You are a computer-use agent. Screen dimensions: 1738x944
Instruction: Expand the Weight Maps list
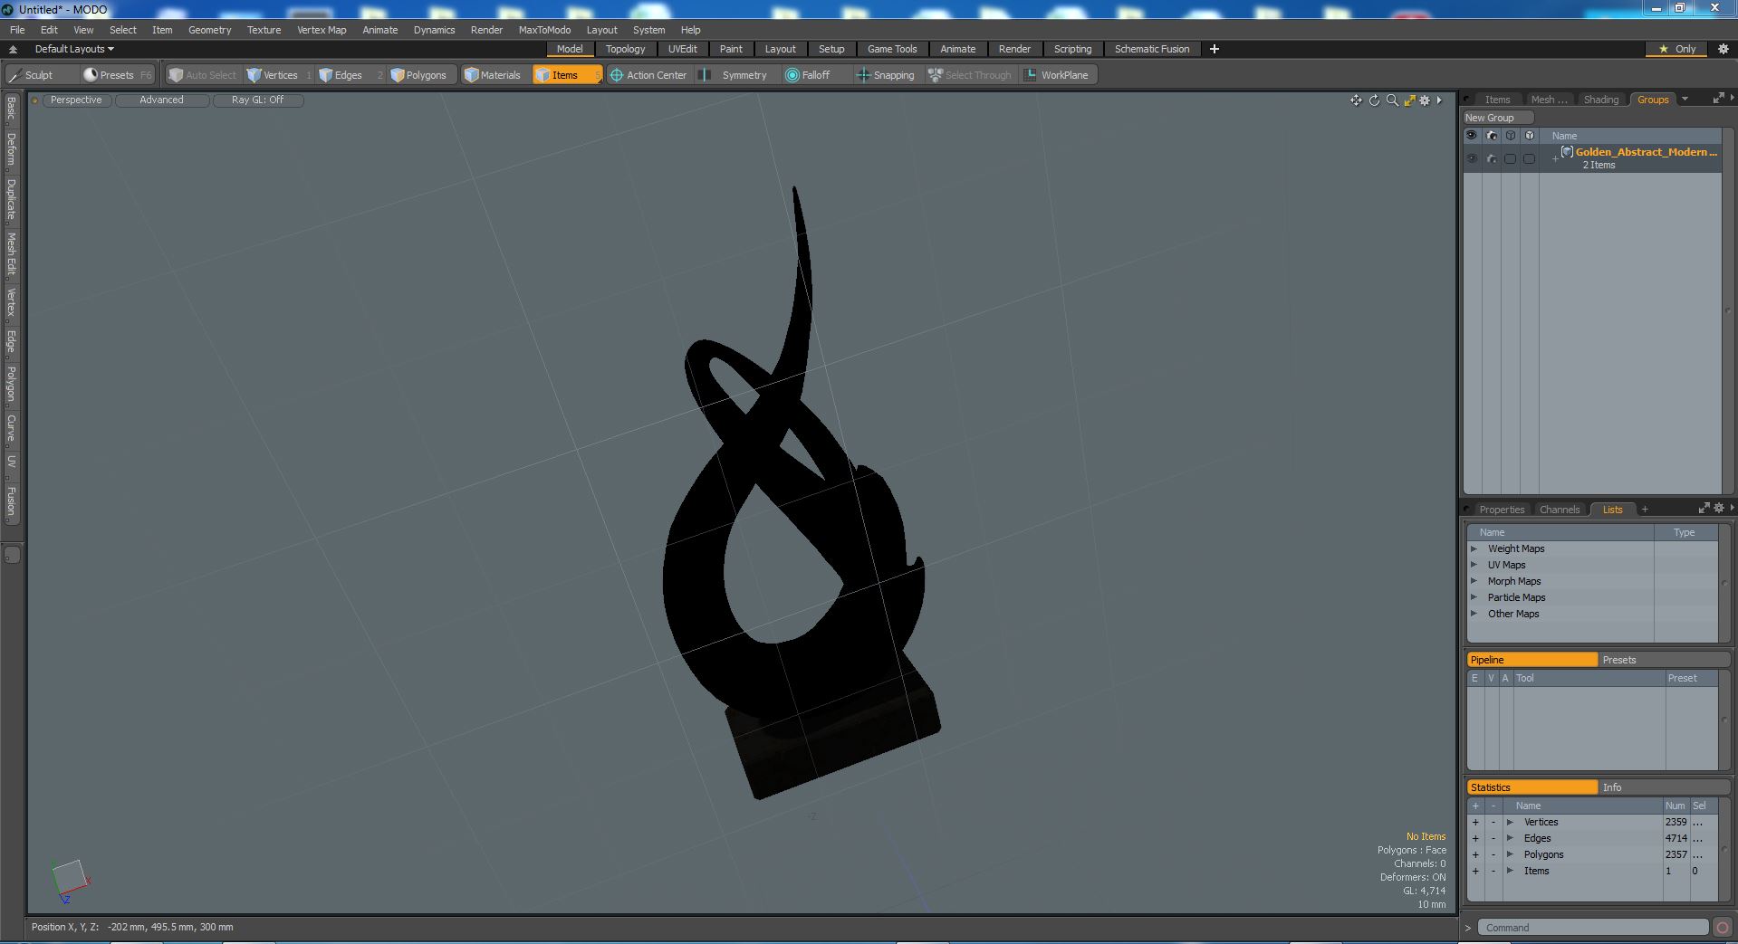[1474, 548]
